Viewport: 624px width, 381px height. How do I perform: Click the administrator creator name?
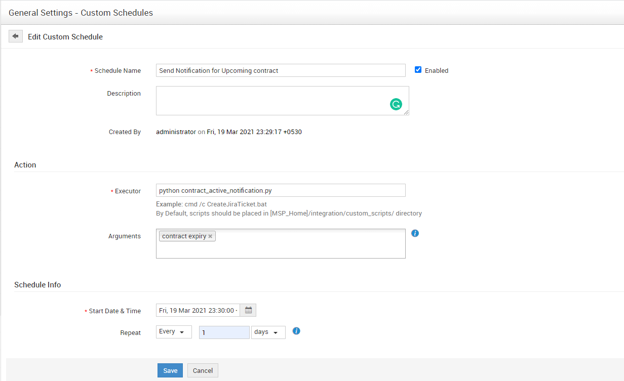(x=176, y=132)
